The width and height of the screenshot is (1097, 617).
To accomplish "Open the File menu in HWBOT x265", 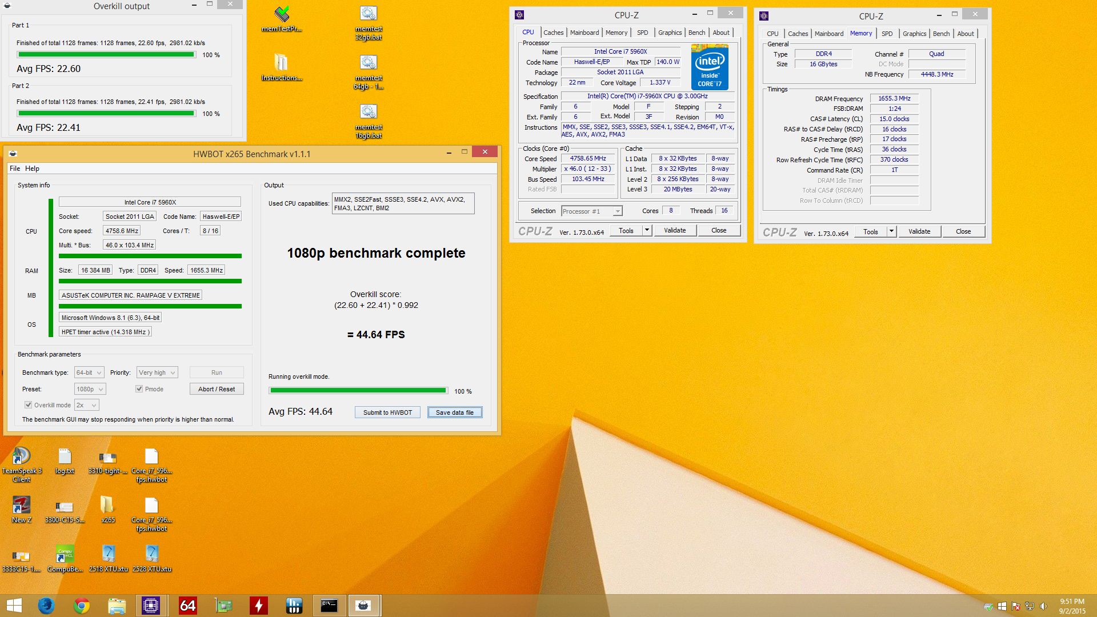I will pos(15,169).
